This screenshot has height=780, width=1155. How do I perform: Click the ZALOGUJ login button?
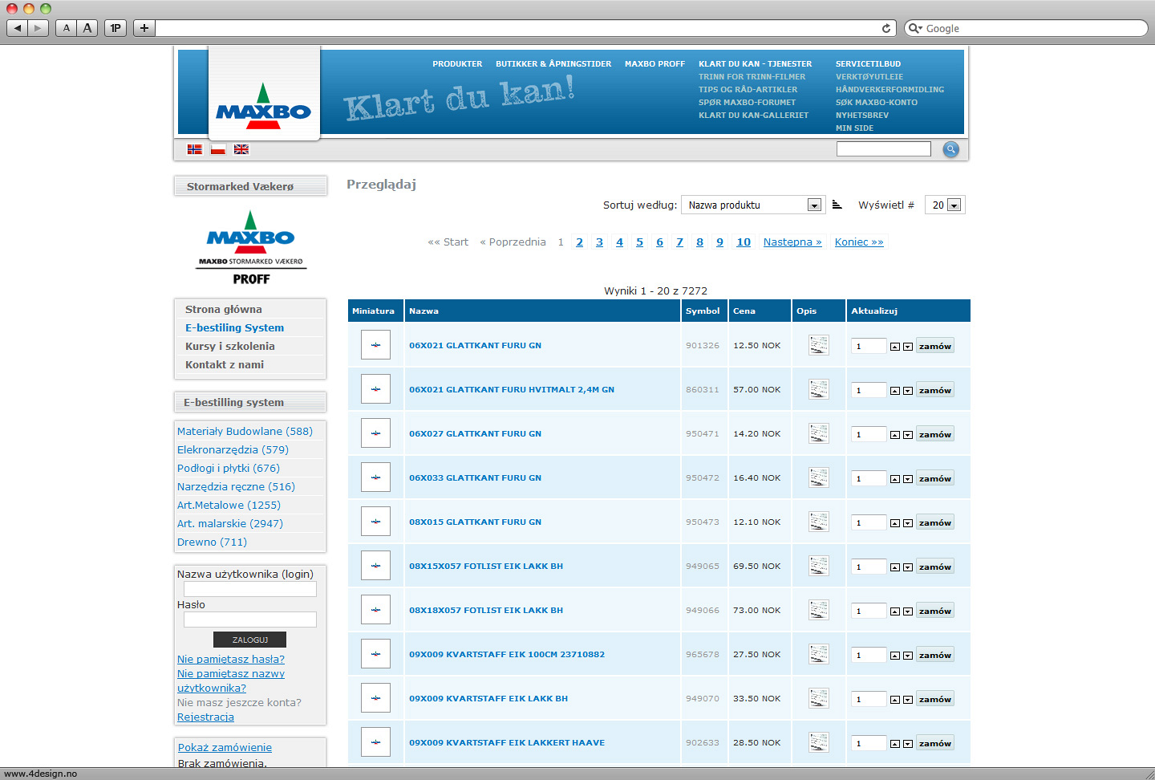click(x=249, y=640)
